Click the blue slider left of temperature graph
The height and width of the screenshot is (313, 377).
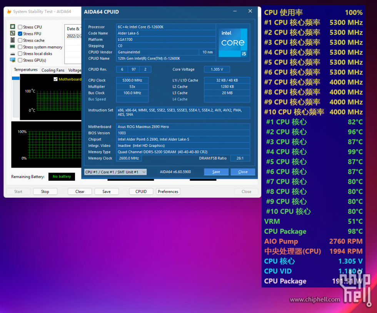(x=16, y=78)
